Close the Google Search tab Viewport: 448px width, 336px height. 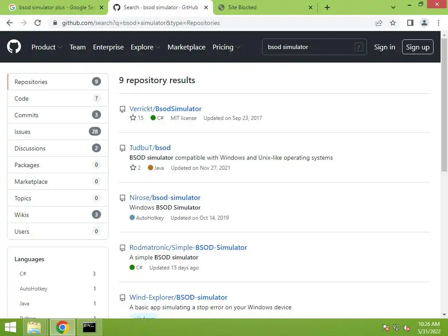point(101,7)
